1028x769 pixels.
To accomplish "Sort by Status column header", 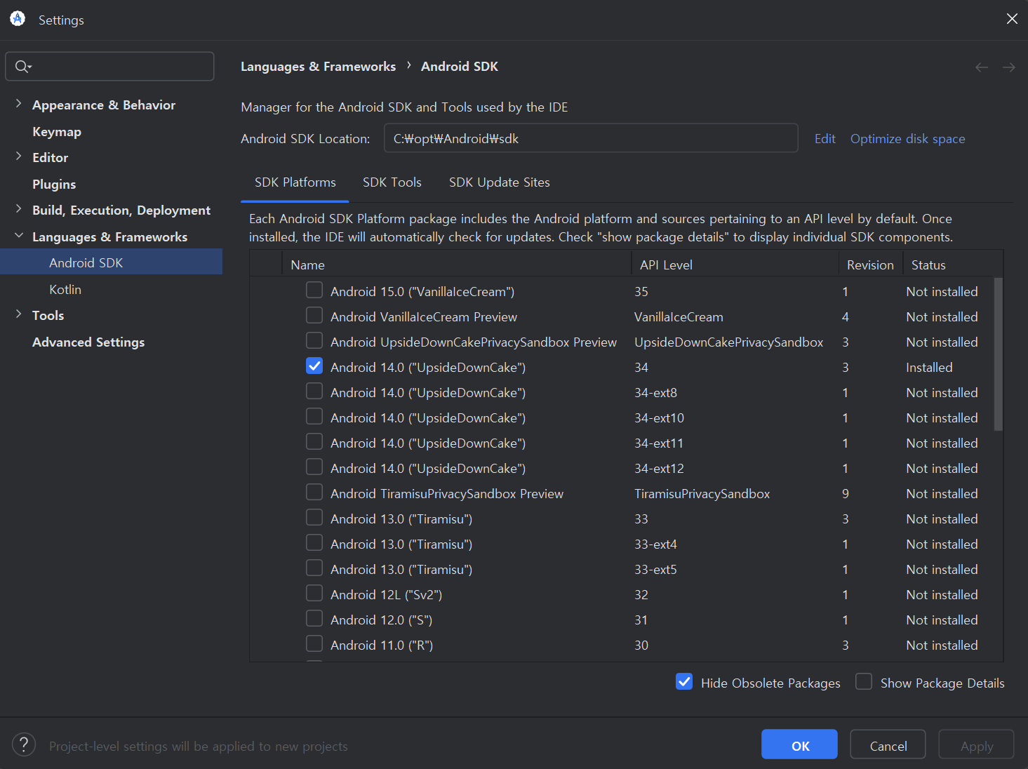I will pos(953,265).
